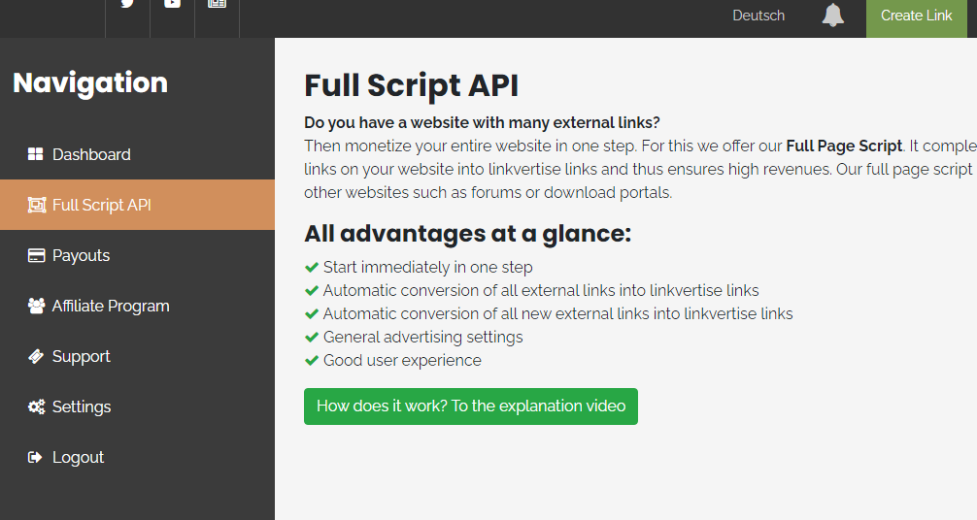Click the Logout arrow icon
Viewport: 977px width, 520px height.
(x=36, y=457)
